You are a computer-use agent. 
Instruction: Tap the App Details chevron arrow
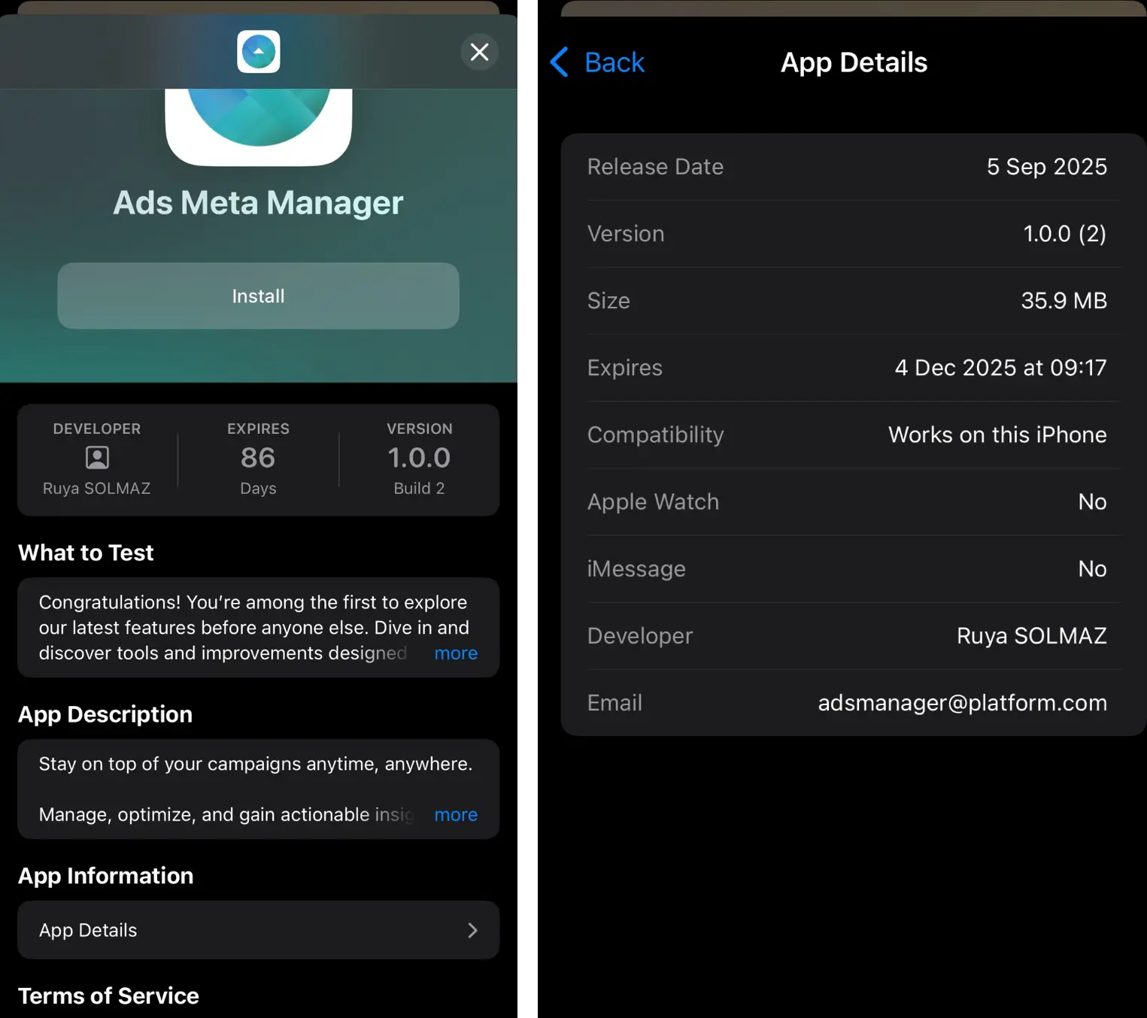pyautogui.click(x=472, y=930)
